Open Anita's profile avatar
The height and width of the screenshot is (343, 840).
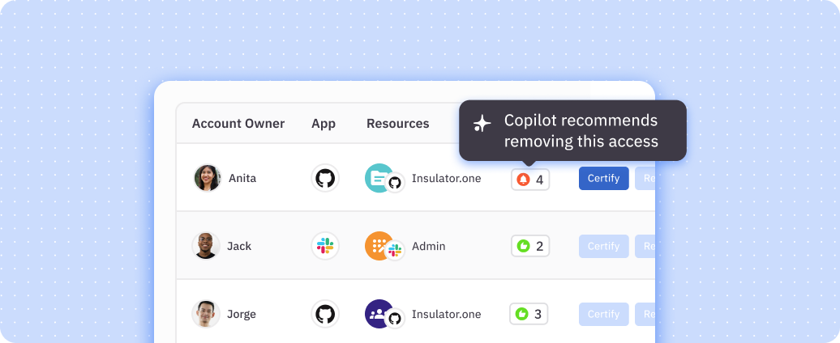point(208,178)
